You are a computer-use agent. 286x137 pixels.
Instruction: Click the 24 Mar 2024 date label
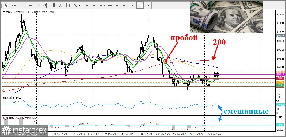coord(112,134)
